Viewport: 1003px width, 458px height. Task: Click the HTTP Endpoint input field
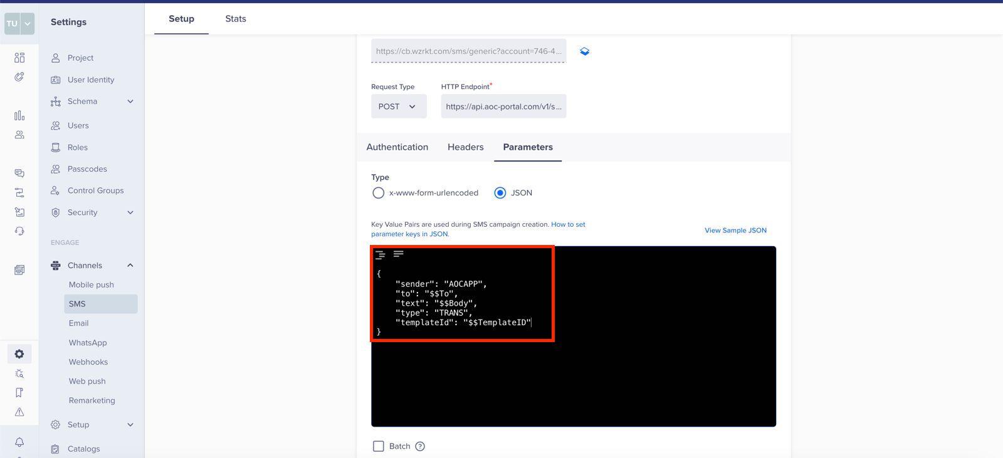click(503, 107)
